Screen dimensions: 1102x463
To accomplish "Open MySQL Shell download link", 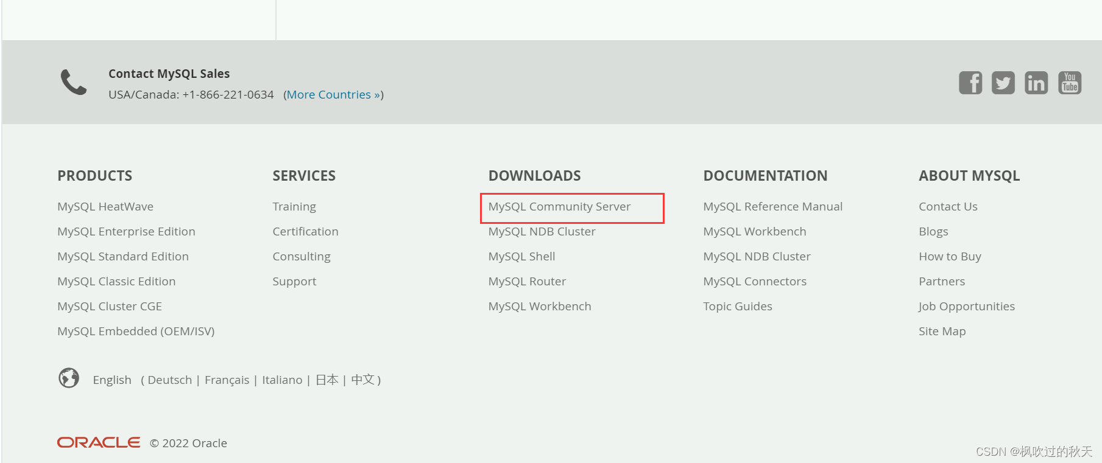I will (521, 257).
